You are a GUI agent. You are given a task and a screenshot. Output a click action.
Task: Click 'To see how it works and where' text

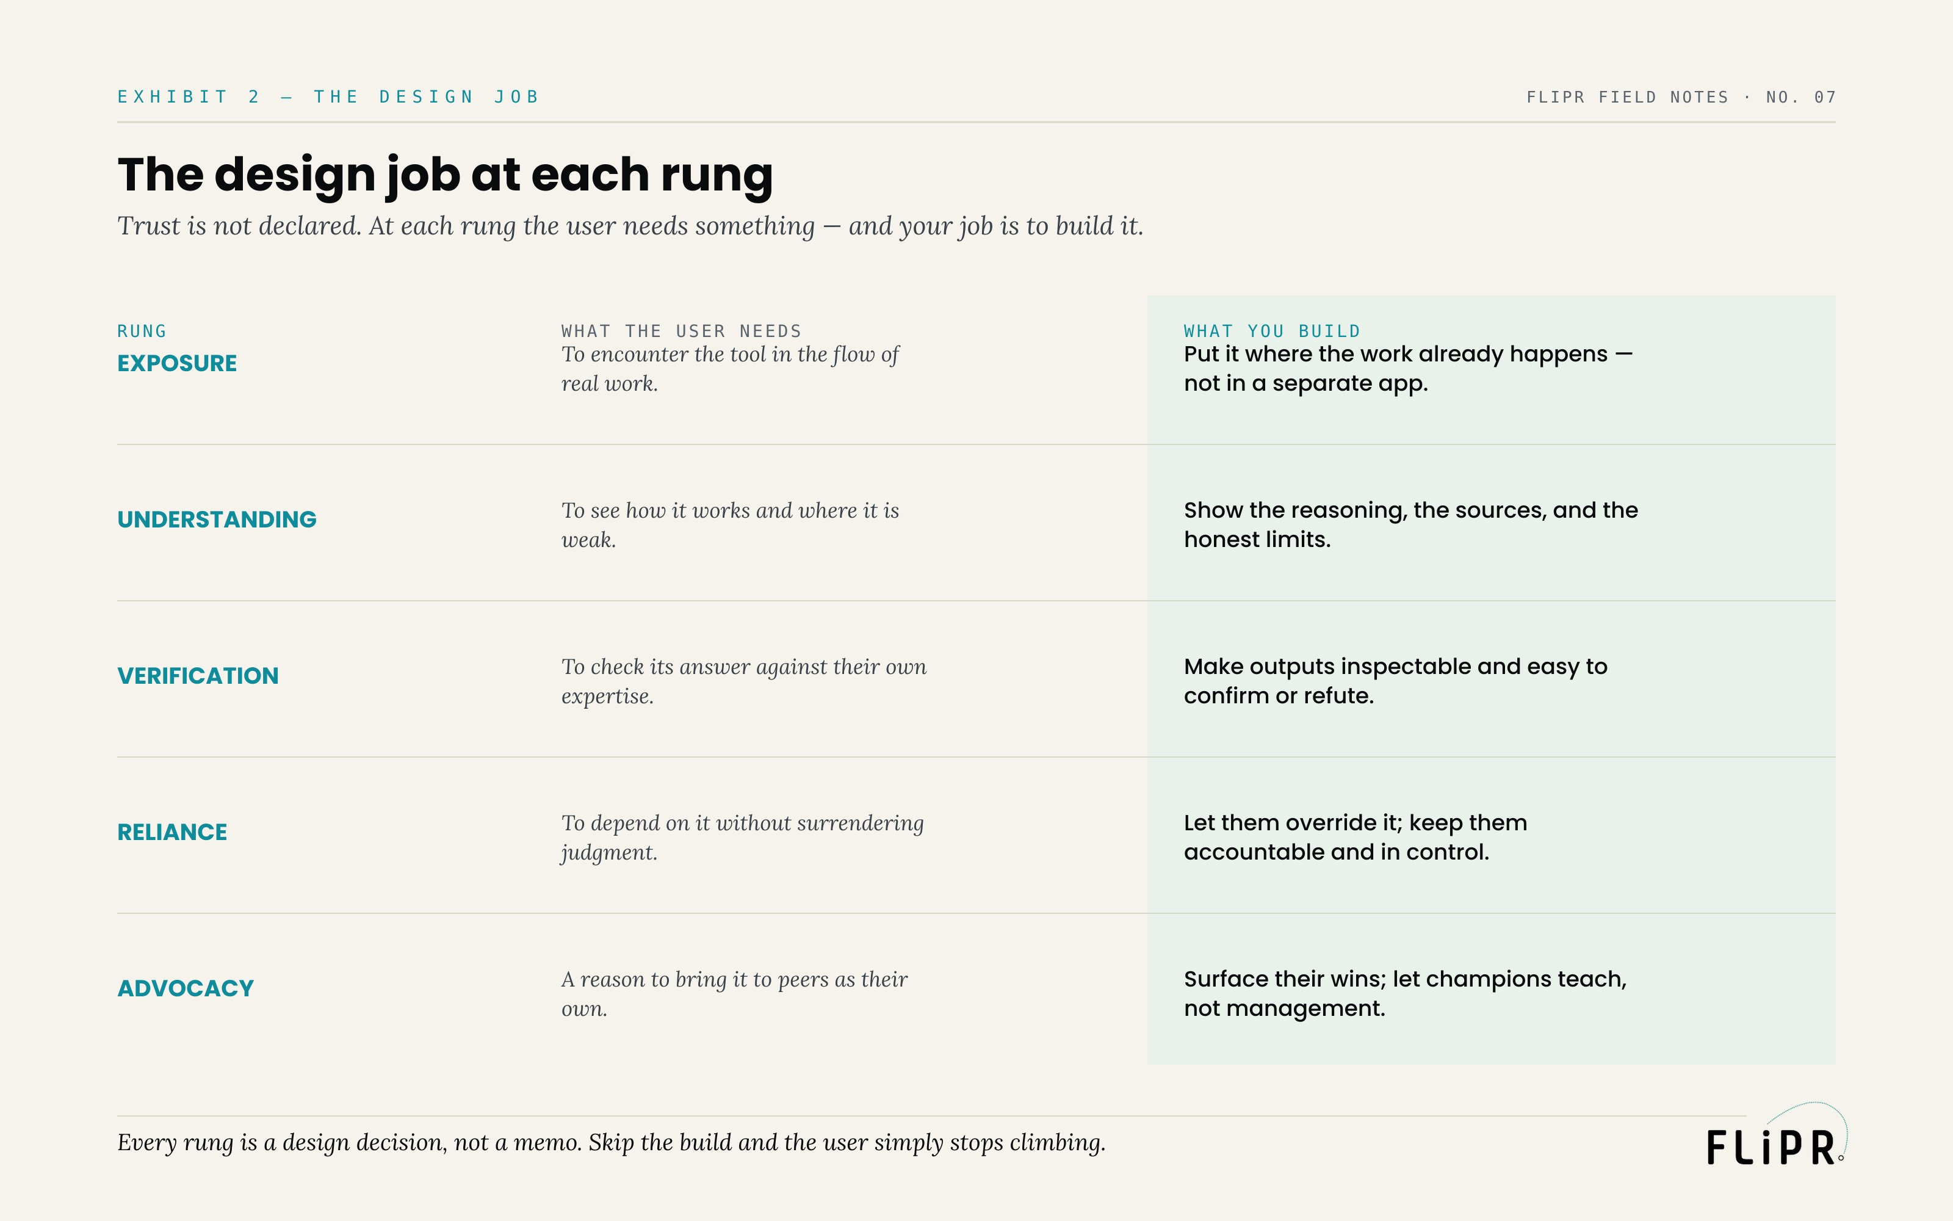(729, 525)
